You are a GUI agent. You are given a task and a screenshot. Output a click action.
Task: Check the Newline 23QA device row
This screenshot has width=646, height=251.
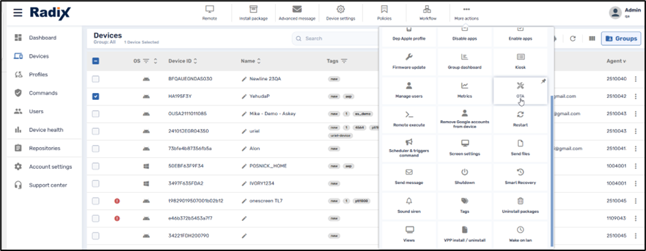click(95, 79)
